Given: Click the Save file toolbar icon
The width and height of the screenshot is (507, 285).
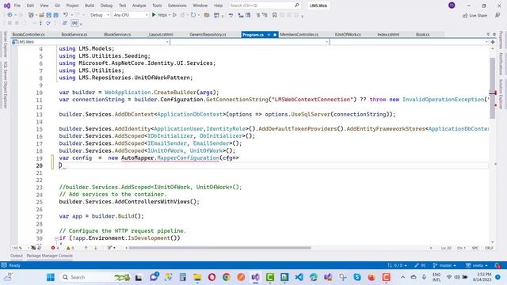Looking at the screenshot, I should (x=48, y=15).
